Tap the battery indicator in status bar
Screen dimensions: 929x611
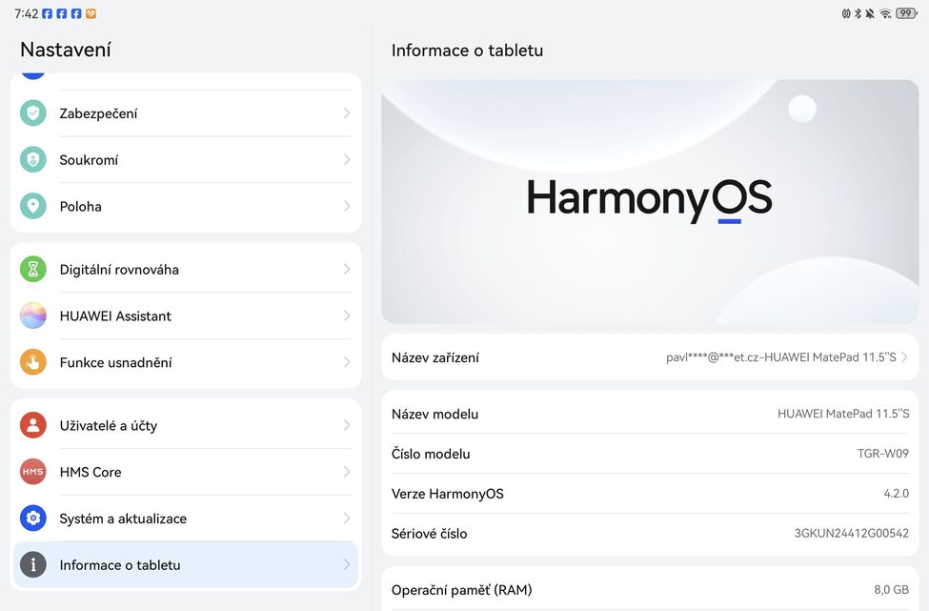tap(905, 13)
